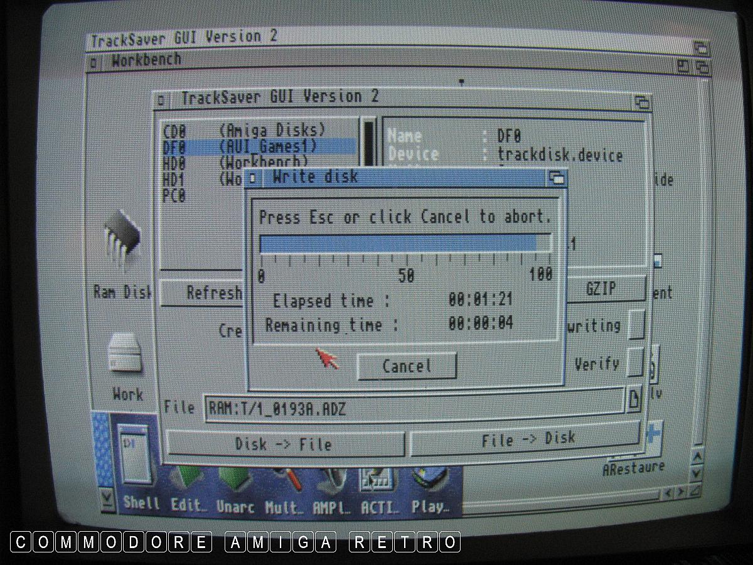Click the Disk -> File button
This screenshot has width=753, height=565.
[x=284, y=444]
